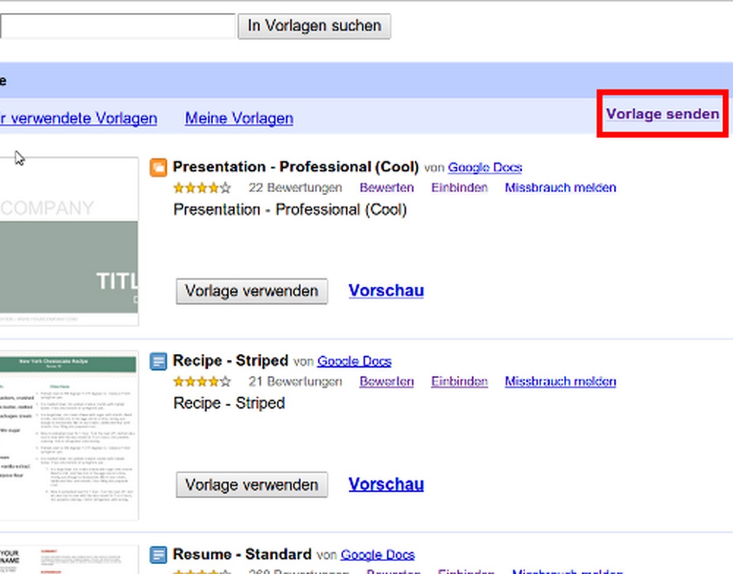
Task: Click the 'Vorlage senden' link
Action: click(662, 114)
